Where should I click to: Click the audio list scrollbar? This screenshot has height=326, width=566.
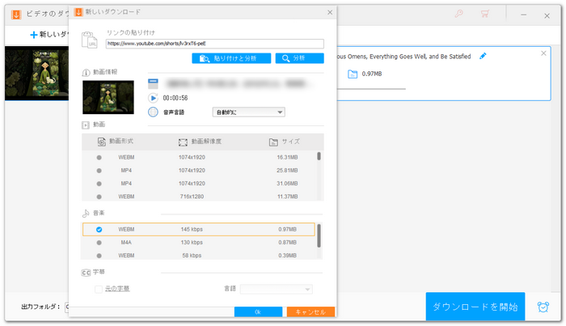318,236
